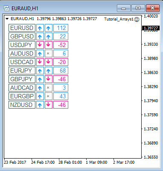Click the 3 value in AUDCAD row
Viewport: 163px width, 171px height.
61,88
